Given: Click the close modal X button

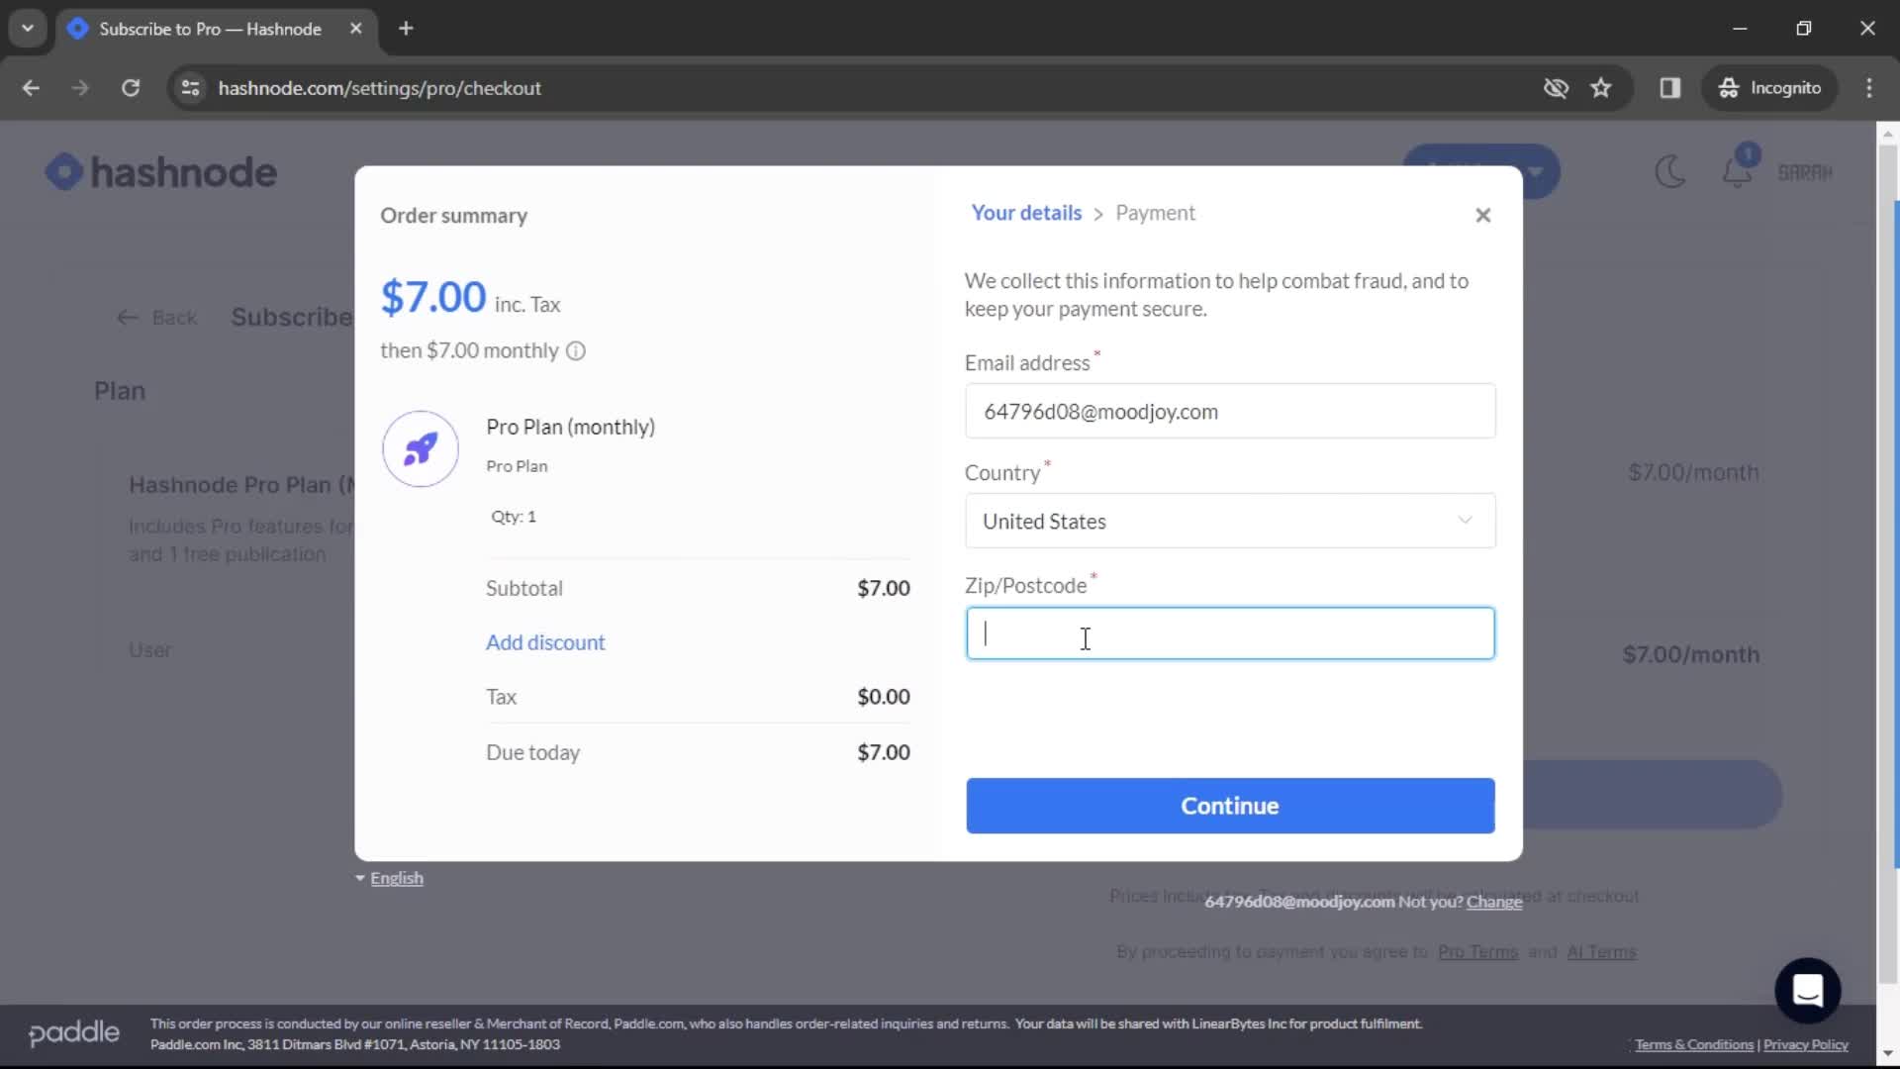Looking at the screenshot, I should pyautogui.click(x=1482, y=214).
